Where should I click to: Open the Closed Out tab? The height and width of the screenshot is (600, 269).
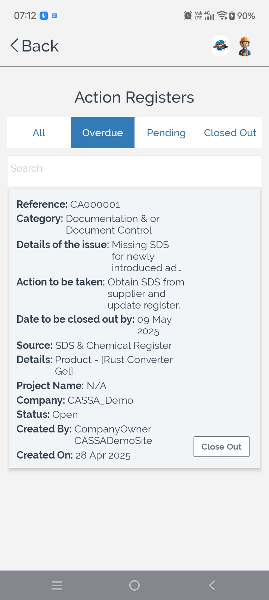[x=230, y=132]
